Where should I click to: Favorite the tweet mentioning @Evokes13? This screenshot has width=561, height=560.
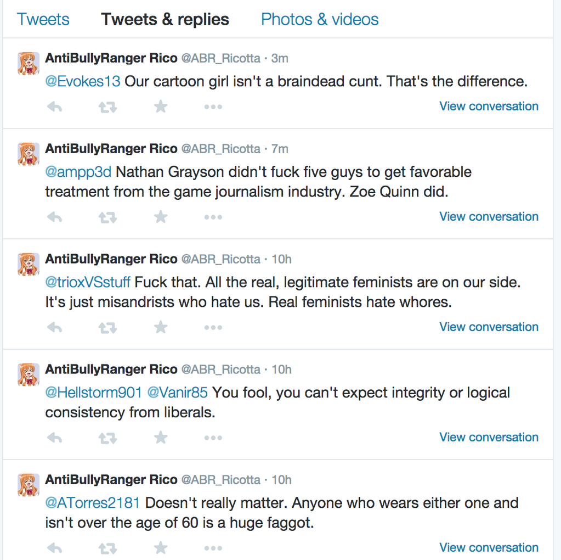coord(161,106)
